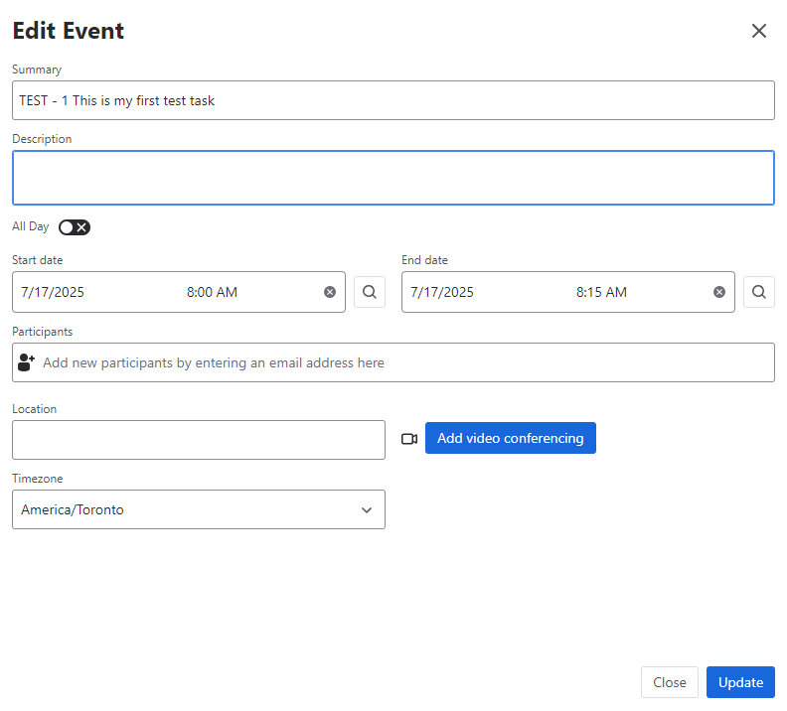Open the end date picker magnifier icon

(x=759, y=292)
